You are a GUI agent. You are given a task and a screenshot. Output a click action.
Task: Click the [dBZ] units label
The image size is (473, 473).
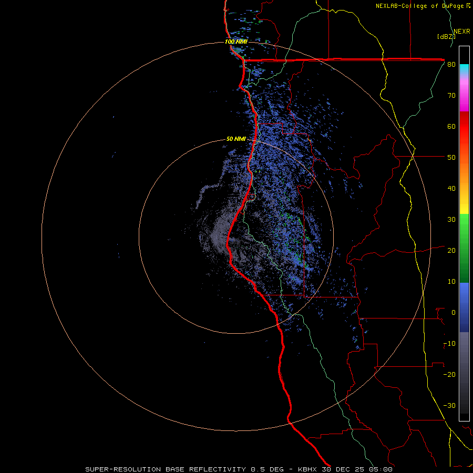click(446, 36)
